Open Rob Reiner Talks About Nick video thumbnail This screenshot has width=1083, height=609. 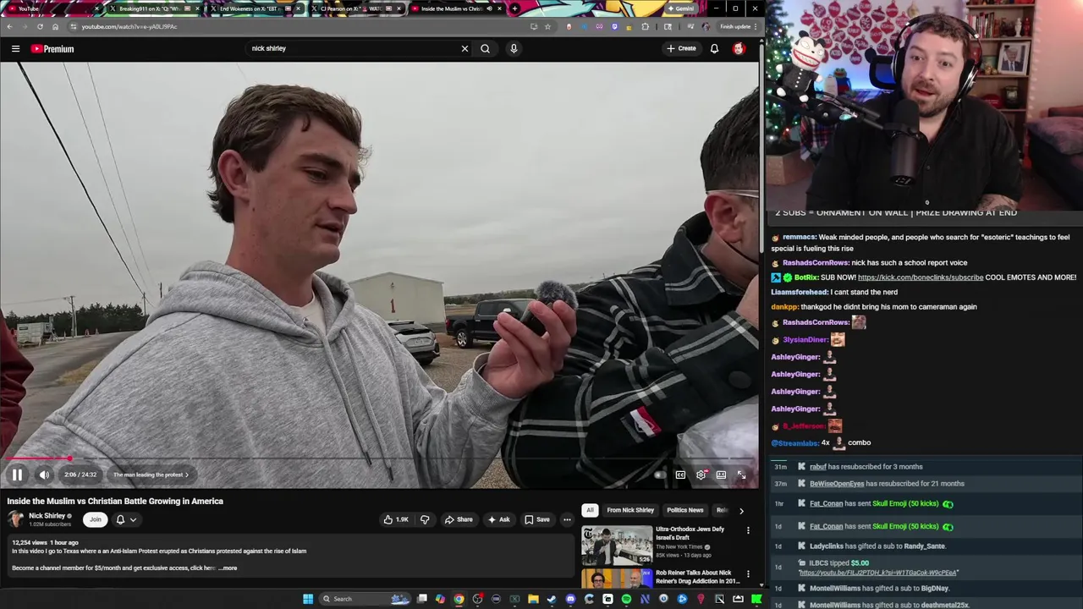click(616, 579)
